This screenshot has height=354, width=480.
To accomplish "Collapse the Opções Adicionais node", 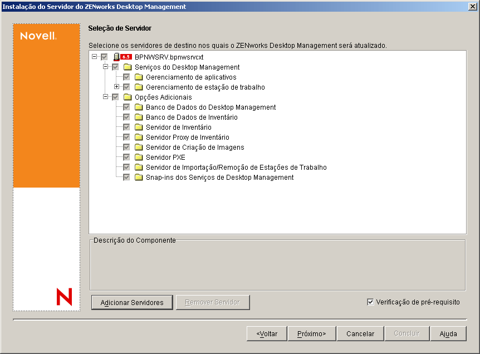I will 106,97.
